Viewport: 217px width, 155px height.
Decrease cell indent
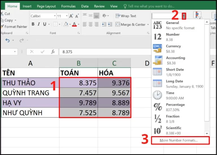tap(104, 24)
